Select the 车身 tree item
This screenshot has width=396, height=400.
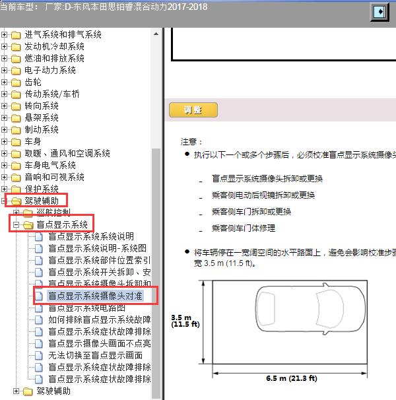(x=32, y=141)
